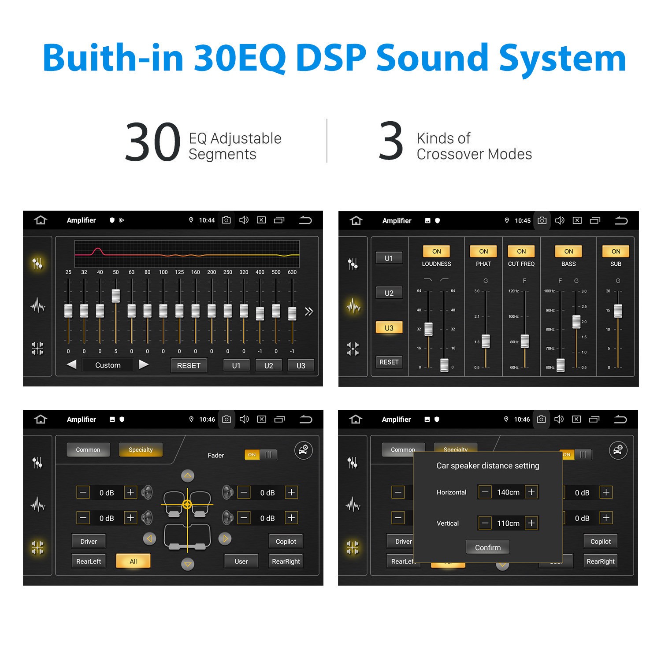Viewport: 661px width, 661px height.
Task: Select Specialty tab on the fader screen
Action: (141, 449)
